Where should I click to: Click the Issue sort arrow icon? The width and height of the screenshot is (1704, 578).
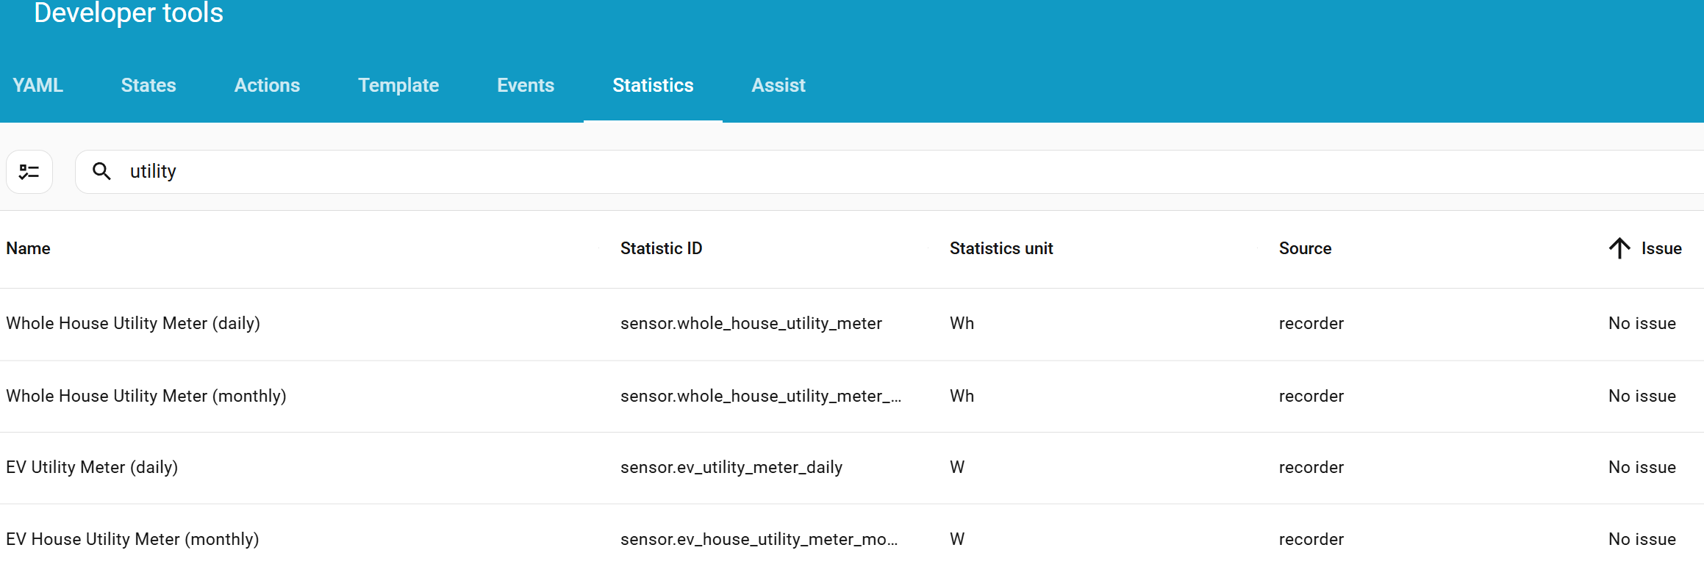coord(1619,248)
